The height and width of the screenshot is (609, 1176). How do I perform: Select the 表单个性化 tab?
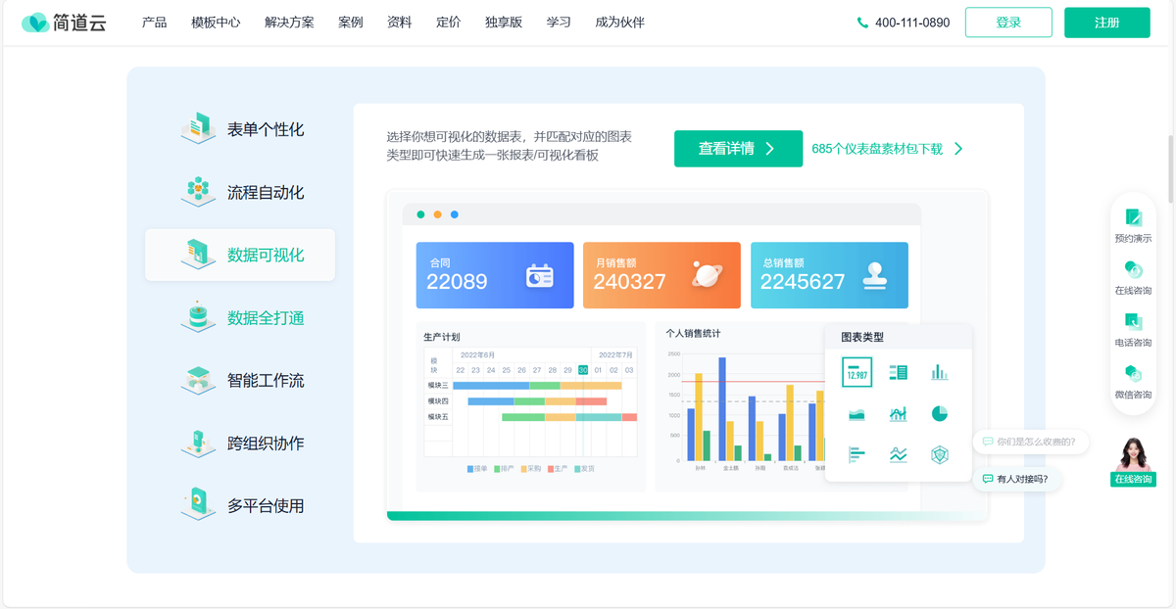click(x=240, y=129)
